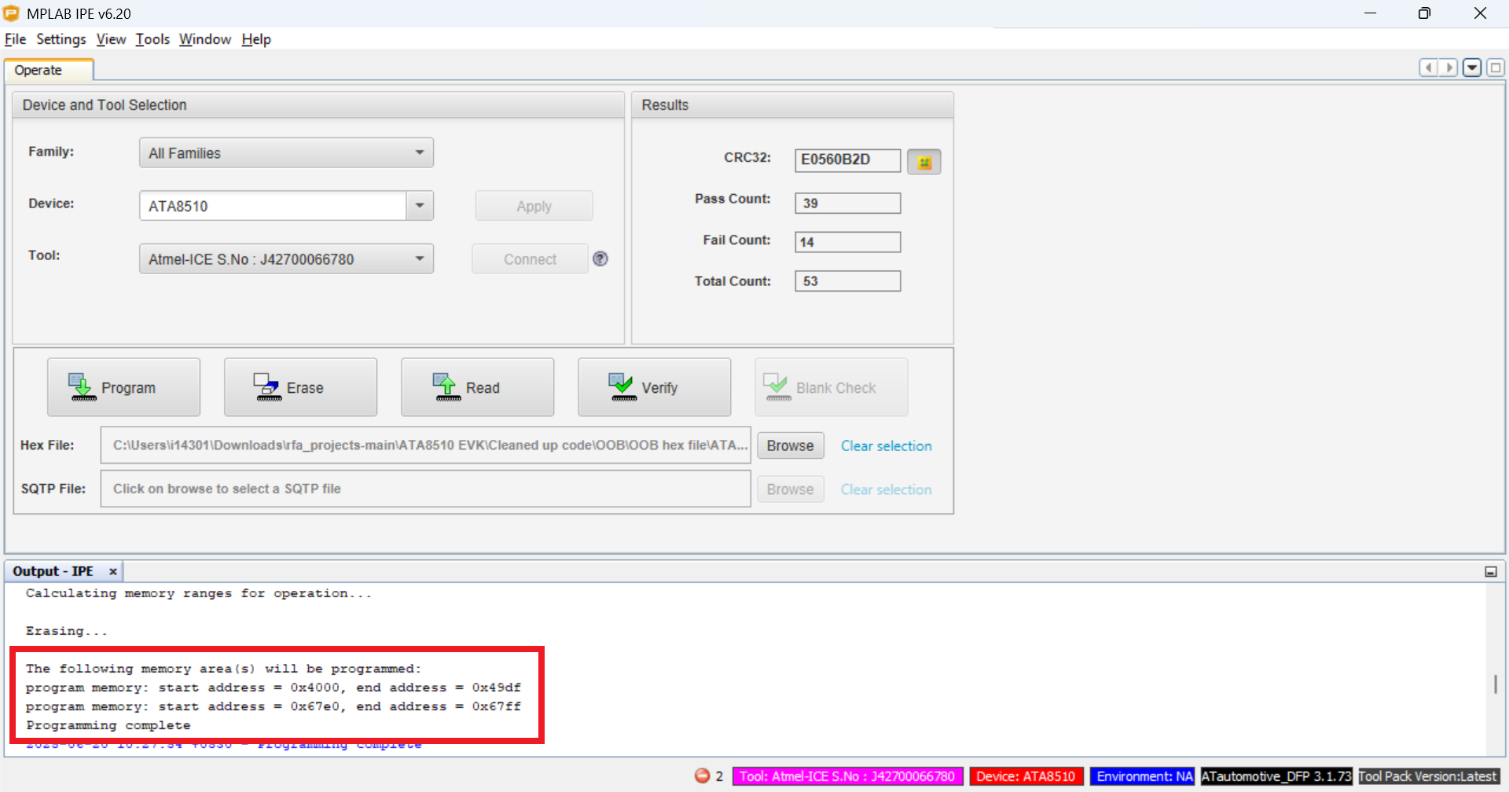
Task: Click the Verify button
Action: click(x=654, y=387)
